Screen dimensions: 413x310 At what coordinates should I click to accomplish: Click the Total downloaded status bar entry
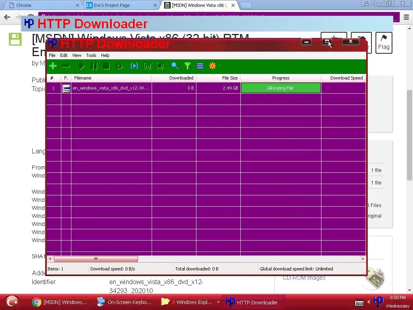click(197, 269)
